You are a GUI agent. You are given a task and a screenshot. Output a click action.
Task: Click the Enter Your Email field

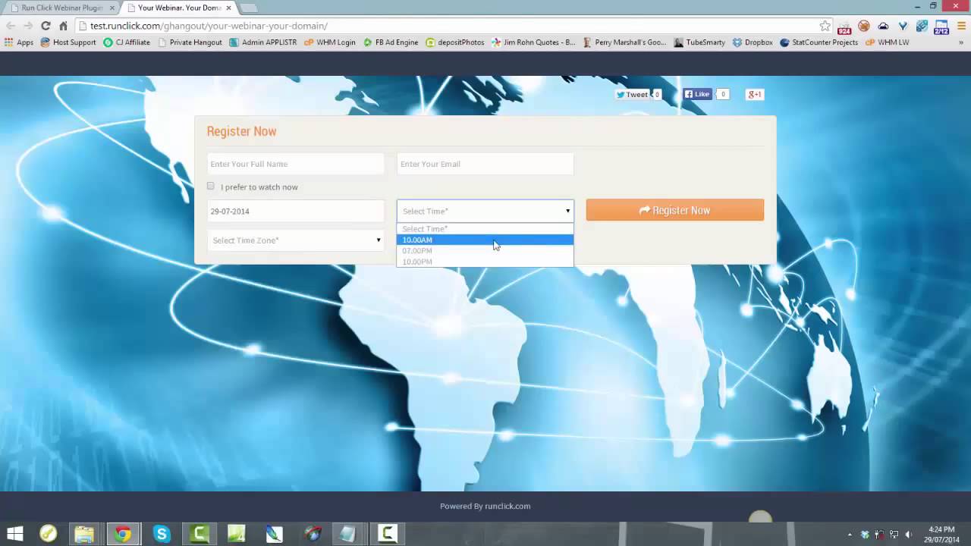485,164
